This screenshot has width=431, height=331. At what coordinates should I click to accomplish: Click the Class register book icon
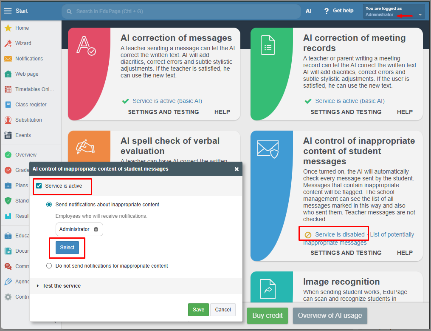point(8,105)
